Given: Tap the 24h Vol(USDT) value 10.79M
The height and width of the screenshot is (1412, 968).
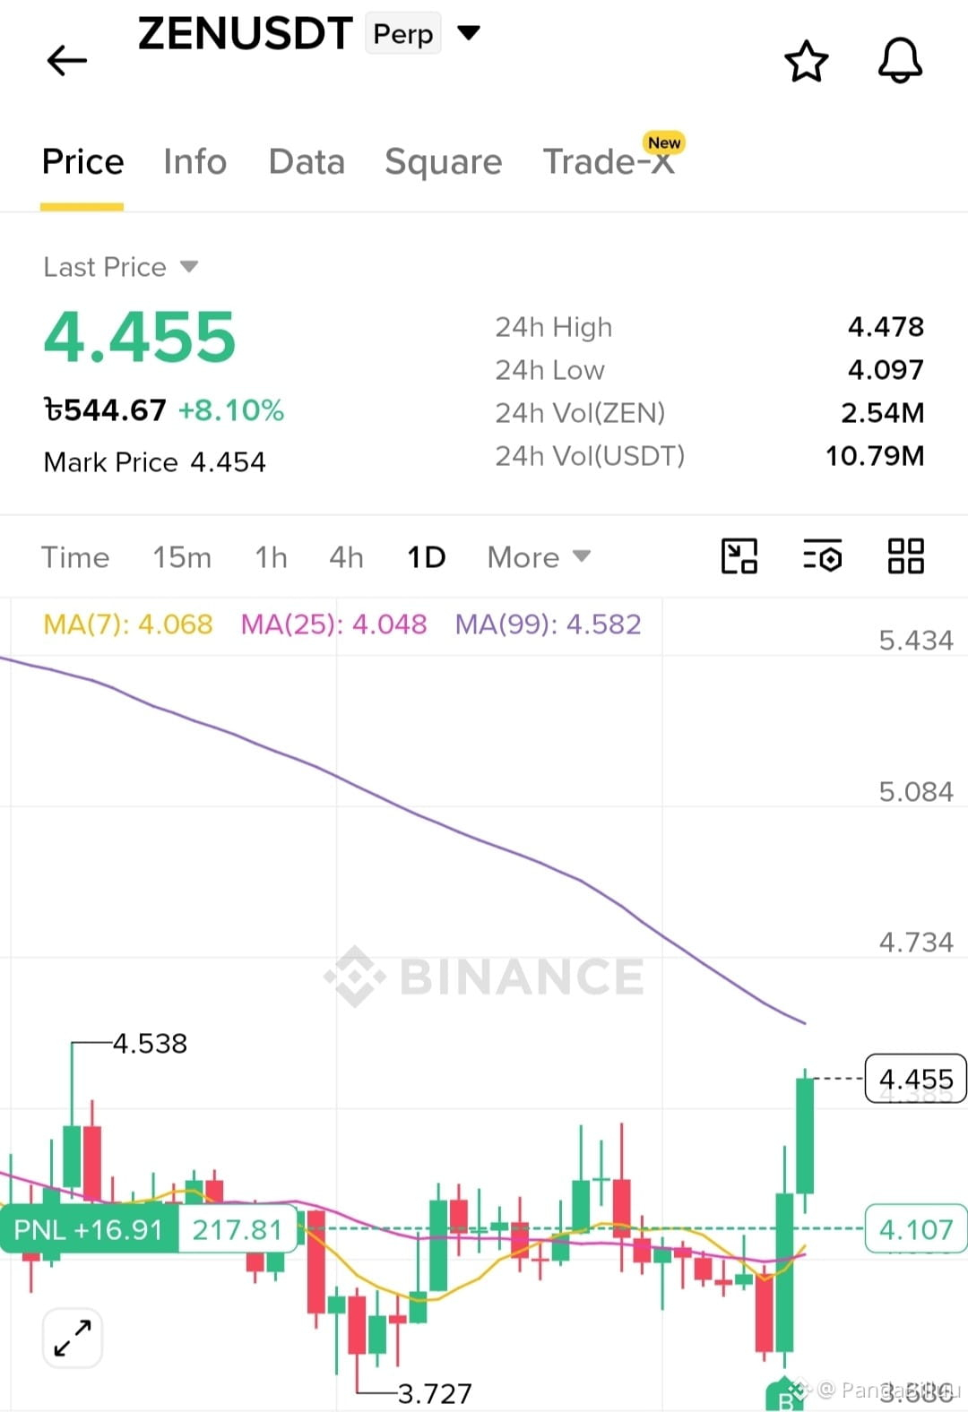Looking at the screenshot, I should tap(875, 456).
